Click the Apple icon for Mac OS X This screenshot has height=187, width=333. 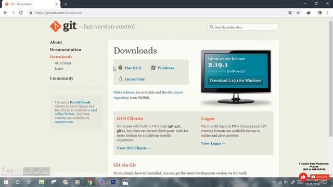120,67
